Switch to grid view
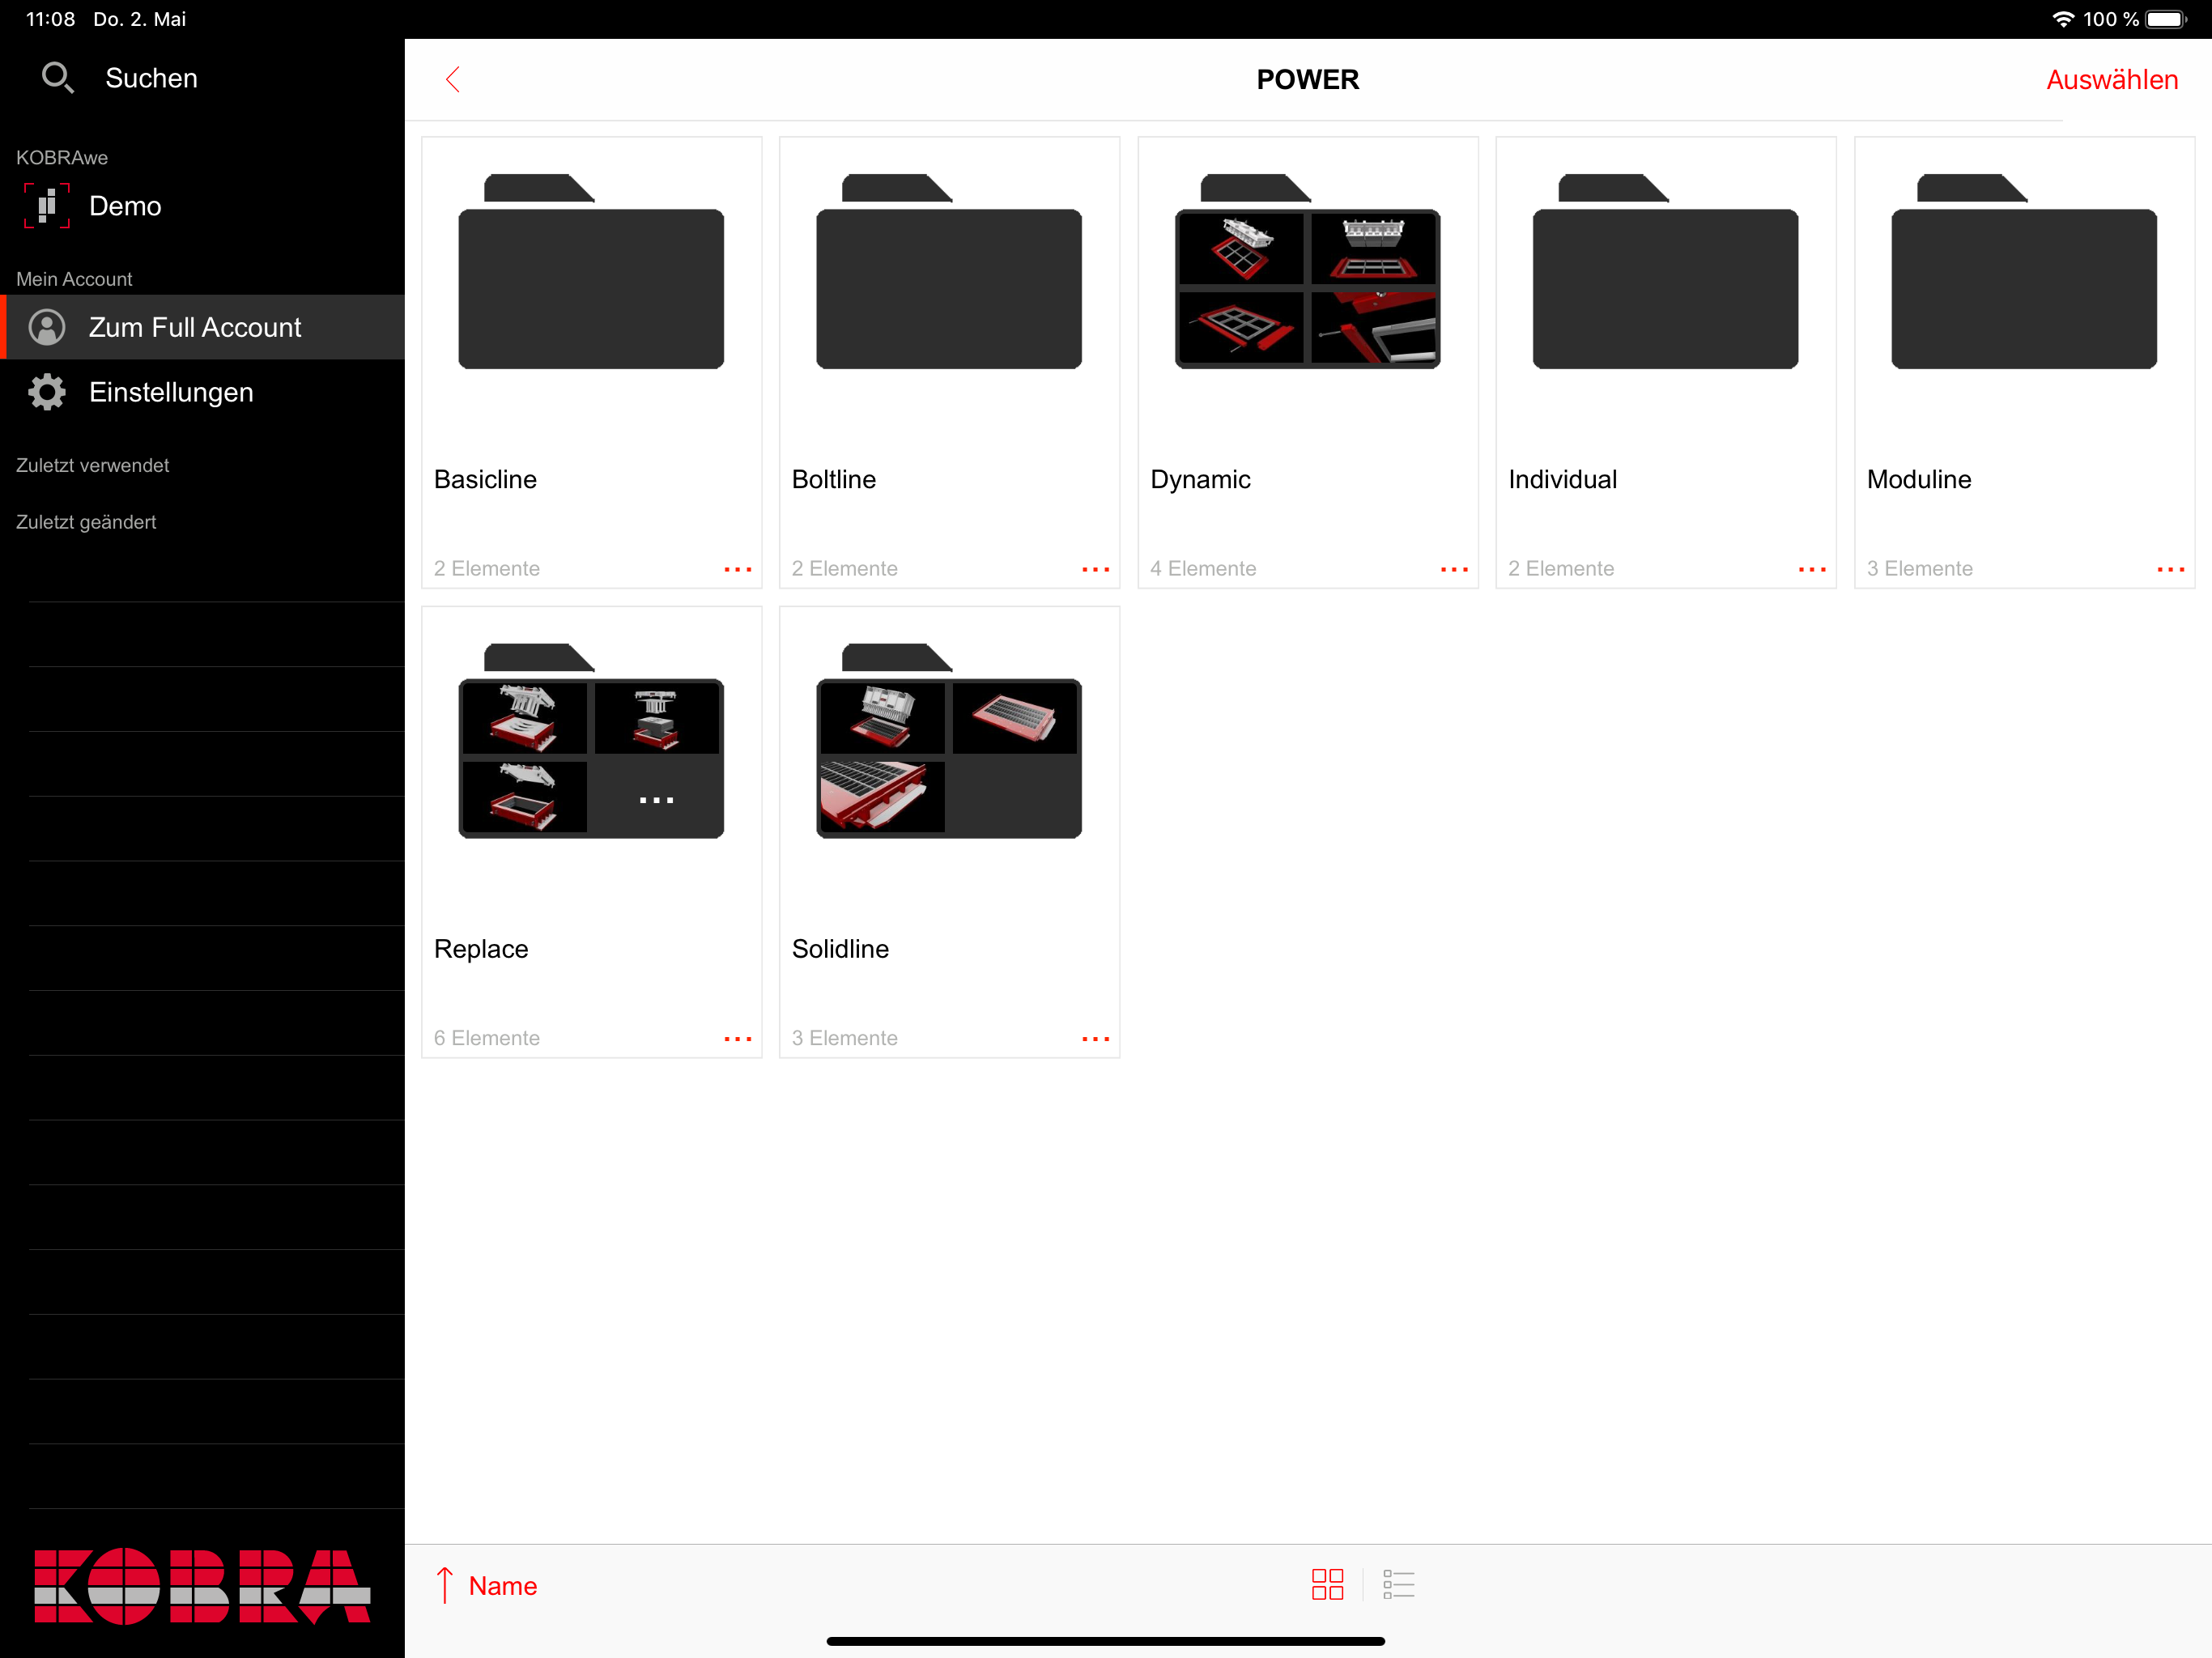 coord(1327,1584)
